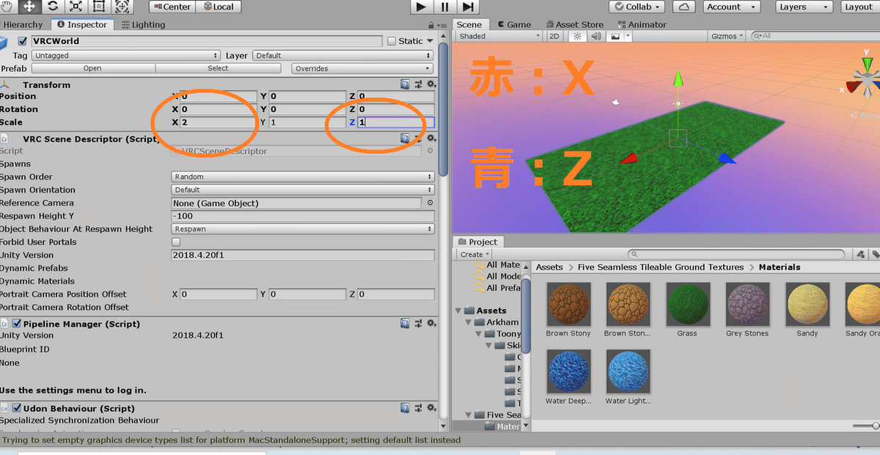880x455 pixels.
Task: Select the combined Transform tool
Action: (x=122, y=7)
